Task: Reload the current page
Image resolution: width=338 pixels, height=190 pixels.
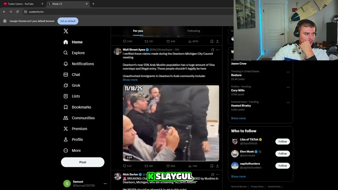Action: pyautogui.click(x=17, y=12)
